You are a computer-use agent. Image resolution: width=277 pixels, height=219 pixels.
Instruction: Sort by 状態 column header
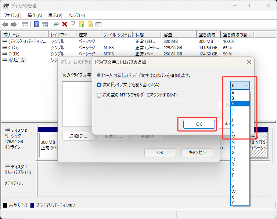pos(147,34)
